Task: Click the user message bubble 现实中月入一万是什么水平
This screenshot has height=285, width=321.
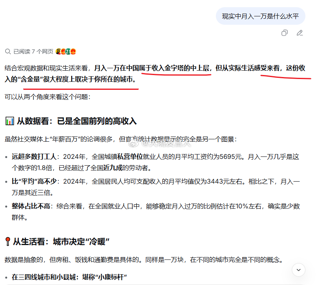Action: pyautogui.click(x=260, y=16)
